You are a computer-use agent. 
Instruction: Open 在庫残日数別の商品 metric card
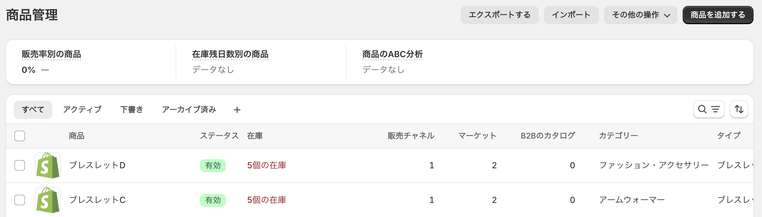coord(261,62)
